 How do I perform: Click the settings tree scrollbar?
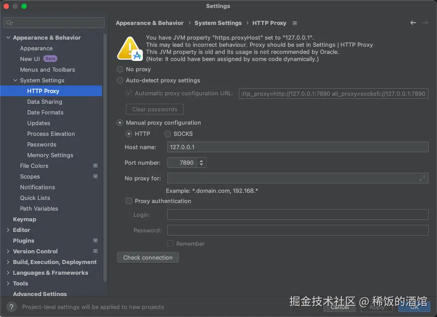[105, 158]
